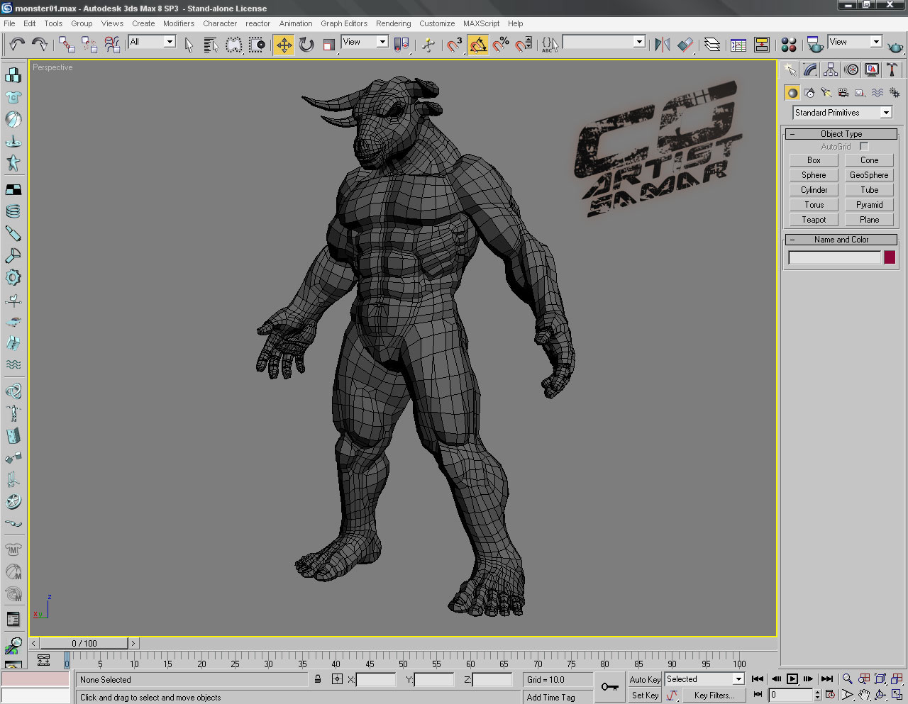This screenshot has width=908, height=704.
Task: Open the Hierarchy panel
Action: 830,69
